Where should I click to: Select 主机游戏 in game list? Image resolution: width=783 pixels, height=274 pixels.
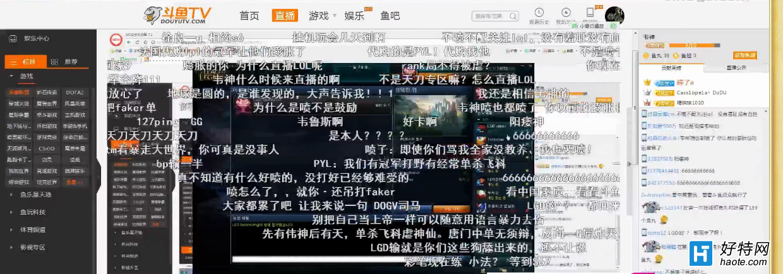[75, 115]
